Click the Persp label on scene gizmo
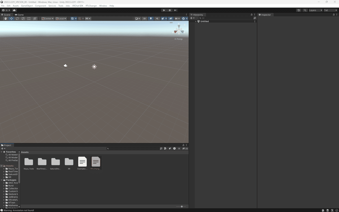This screenshot has width=339, height=212. coord(179,39)
